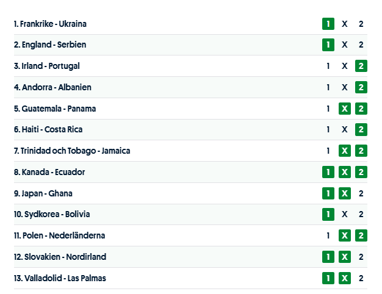
Task: Select X for Haiti - Costa Rica
Action: click(345, 129)
